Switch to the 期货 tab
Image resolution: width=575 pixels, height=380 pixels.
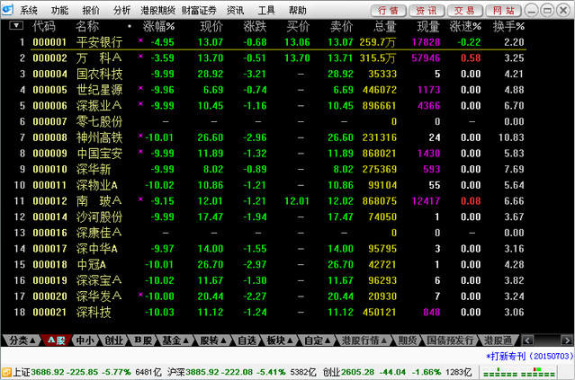click(408, 340)
